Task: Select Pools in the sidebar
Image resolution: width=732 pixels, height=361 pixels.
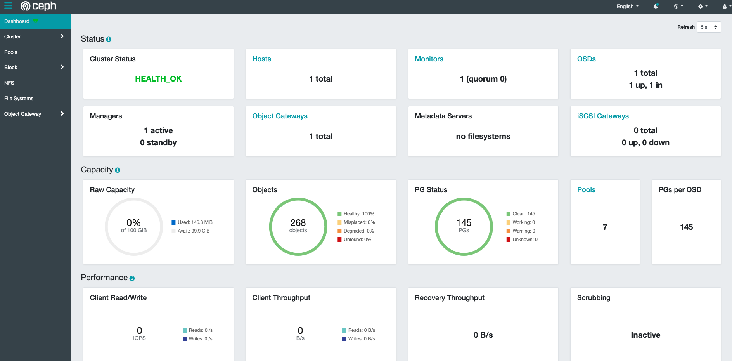Action: [11, 52]
